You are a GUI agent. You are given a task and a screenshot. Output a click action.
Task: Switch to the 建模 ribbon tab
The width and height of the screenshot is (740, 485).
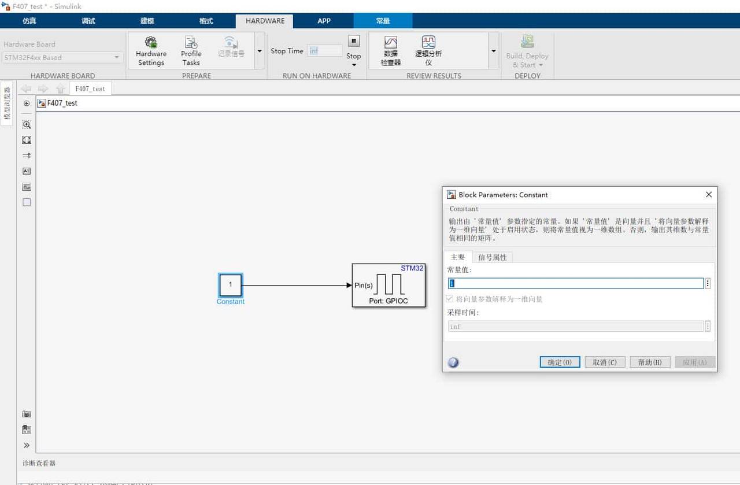point(146,21)
